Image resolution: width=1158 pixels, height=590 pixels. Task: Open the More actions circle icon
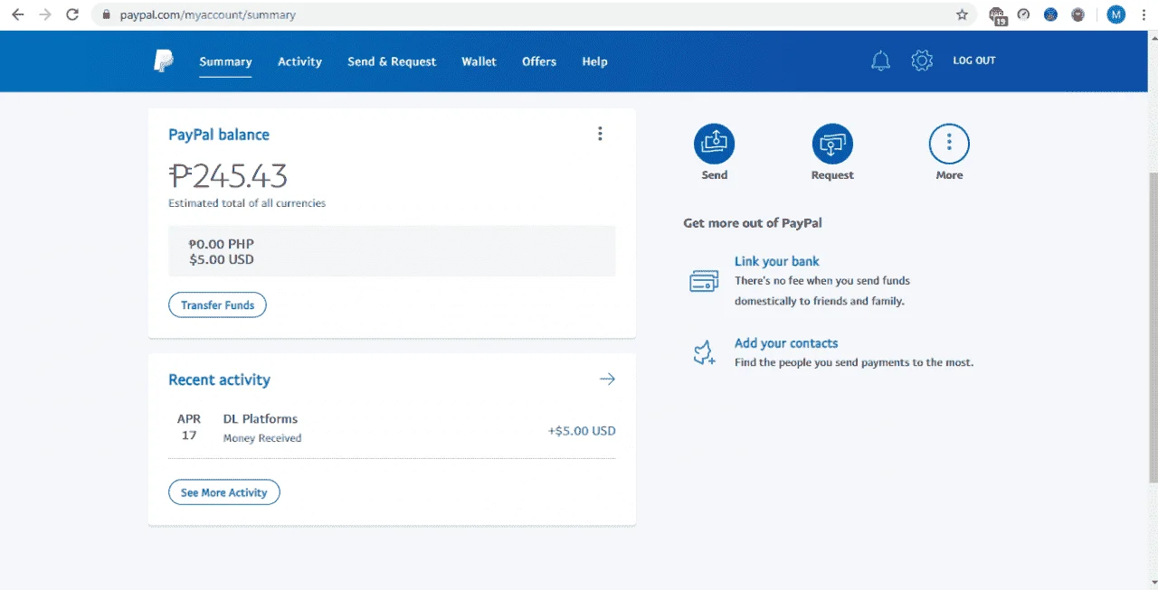pyautogui.click(x=949, y=144)
